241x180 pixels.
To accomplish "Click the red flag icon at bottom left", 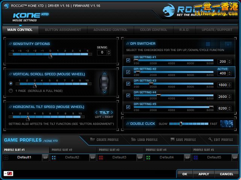I will 8,174.
